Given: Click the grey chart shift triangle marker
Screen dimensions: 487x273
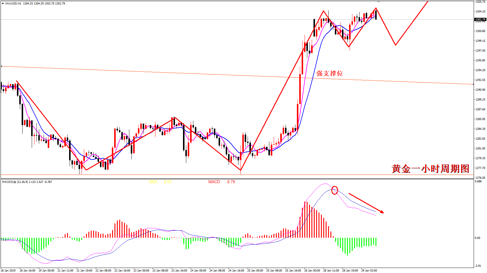Looking at the screenshot, I should [378, 2].
